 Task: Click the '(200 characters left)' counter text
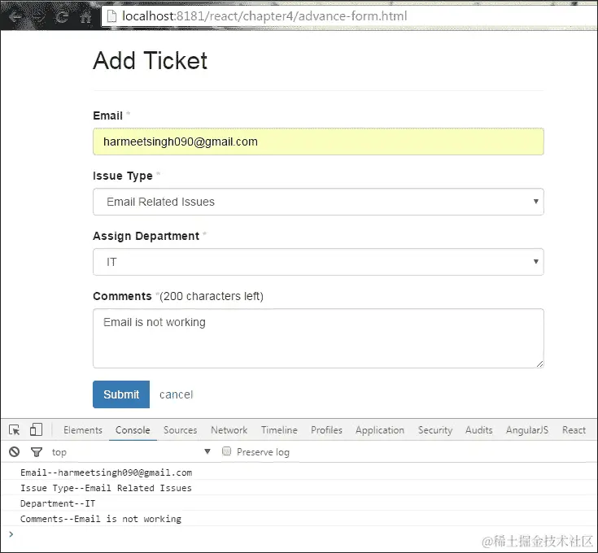[x=212, y=296]
